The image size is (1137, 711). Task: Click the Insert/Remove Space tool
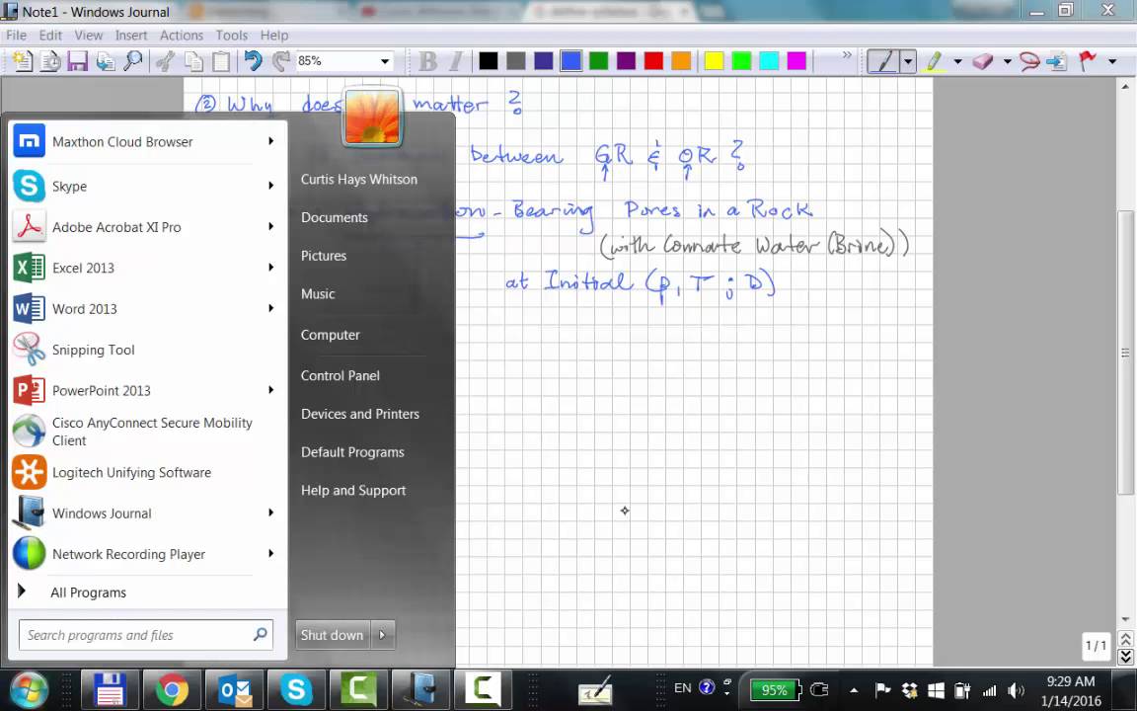pos(1057,61)
